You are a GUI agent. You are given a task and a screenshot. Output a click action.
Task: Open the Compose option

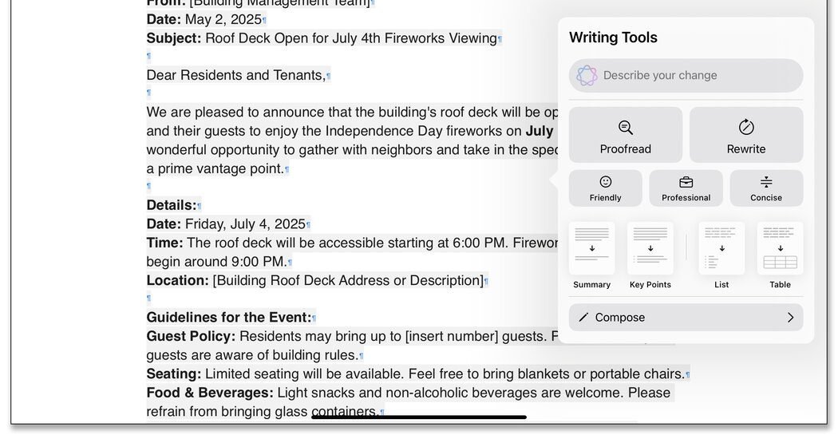pos(620,318)
